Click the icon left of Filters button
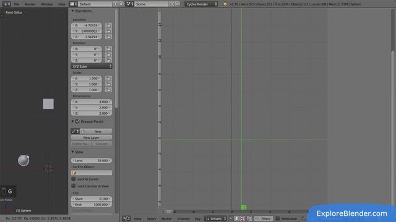This screenshot has height=222, width=396. pos(249,219)
